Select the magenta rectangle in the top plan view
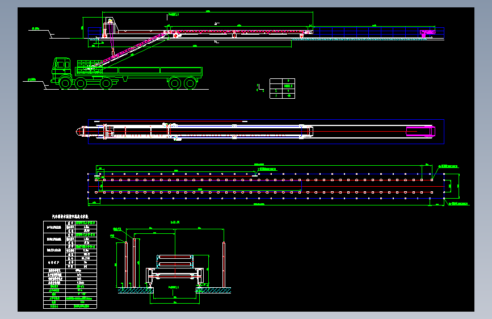The height and width of the screenshot is (319, 492). 420,131
